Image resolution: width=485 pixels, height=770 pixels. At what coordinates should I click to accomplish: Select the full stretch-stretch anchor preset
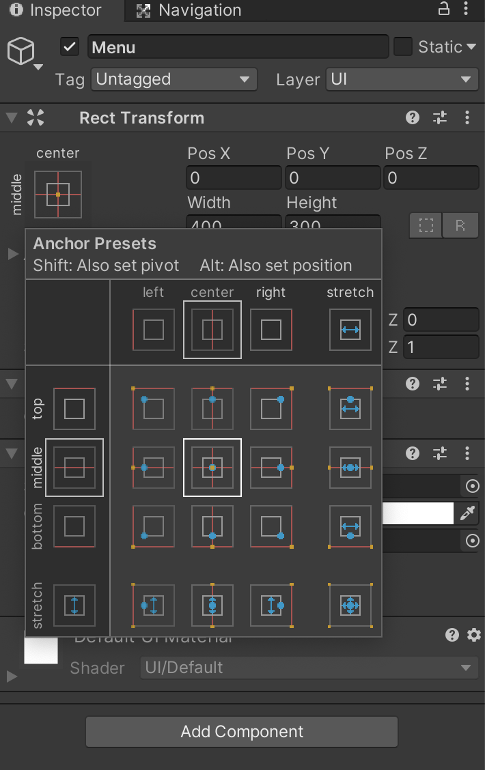click(350, 605)
